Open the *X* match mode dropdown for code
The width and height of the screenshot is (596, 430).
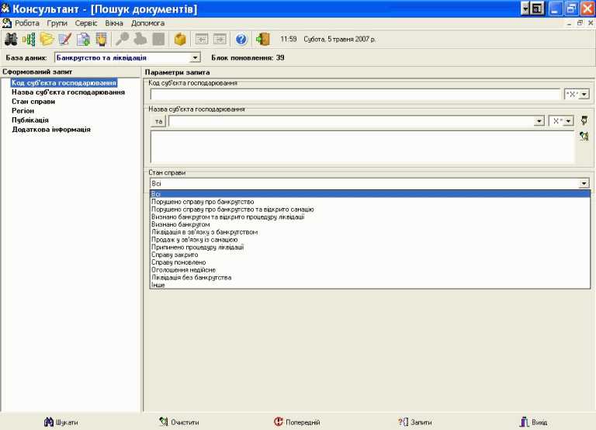coord(584,94)
